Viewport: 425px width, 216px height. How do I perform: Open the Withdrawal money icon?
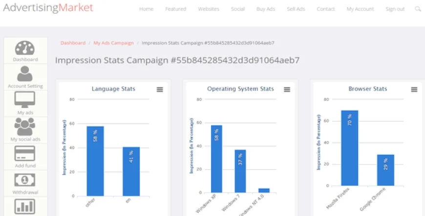click(25, 180)
